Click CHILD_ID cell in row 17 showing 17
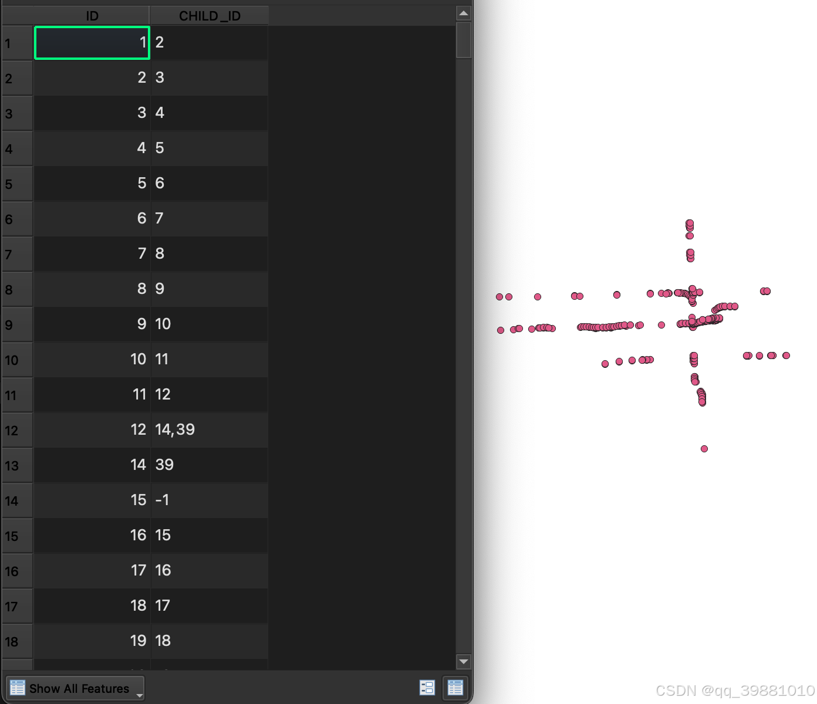 pyautogui.click(x=210, y=606)
